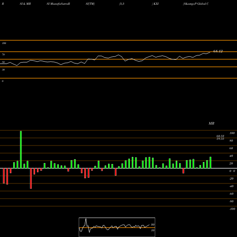This screenshot has width=237, height=237.
Task: Click the longest red bar in MR chart
Action: [31, 178]
